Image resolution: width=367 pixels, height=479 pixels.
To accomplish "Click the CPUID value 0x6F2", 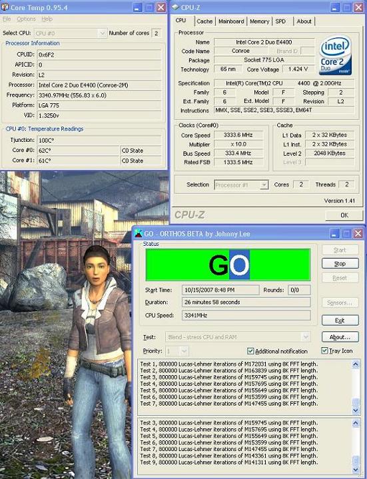I will point(99,55).
